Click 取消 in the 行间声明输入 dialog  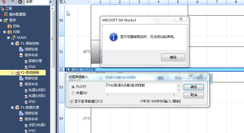(194, 95)
